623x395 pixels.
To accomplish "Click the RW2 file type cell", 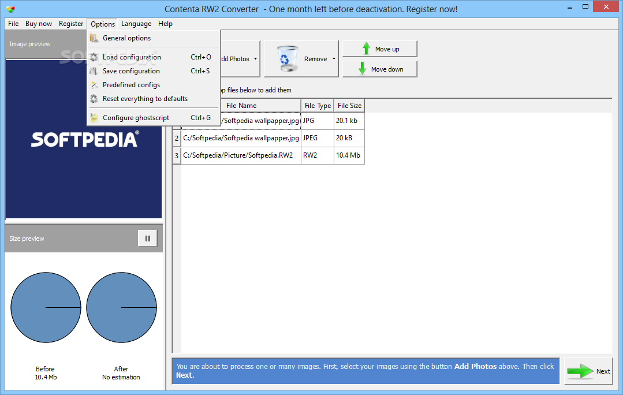I will (x=318, y=155).
